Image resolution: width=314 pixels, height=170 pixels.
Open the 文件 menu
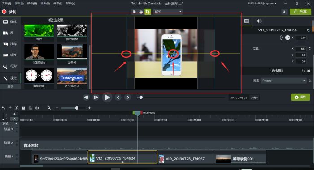tap(6, 4)
